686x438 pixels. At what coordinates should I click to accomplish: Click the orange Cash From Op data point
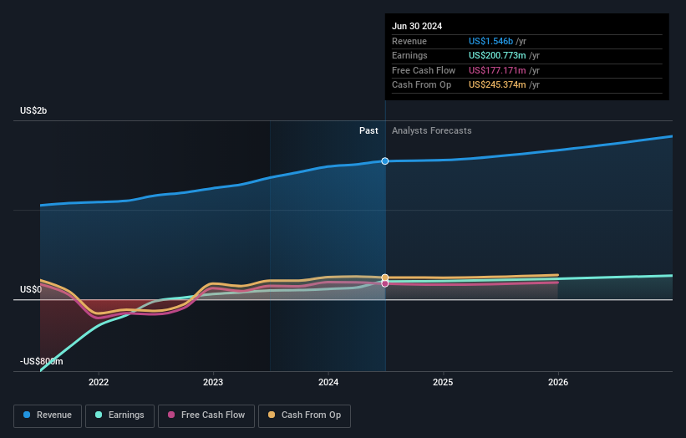click(385, 278)
